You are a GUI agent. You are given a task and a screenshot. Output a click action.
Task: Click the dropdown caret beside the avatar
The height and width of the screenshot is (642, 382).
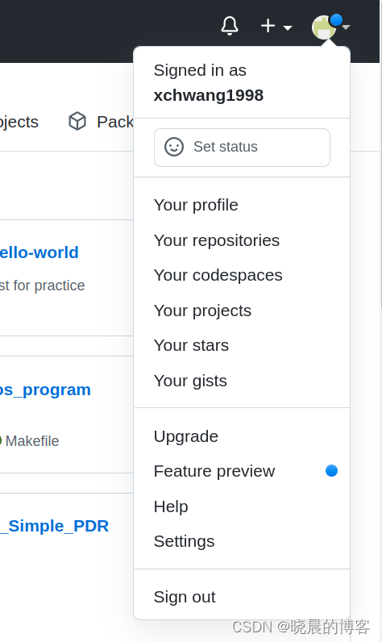[346, 27]
